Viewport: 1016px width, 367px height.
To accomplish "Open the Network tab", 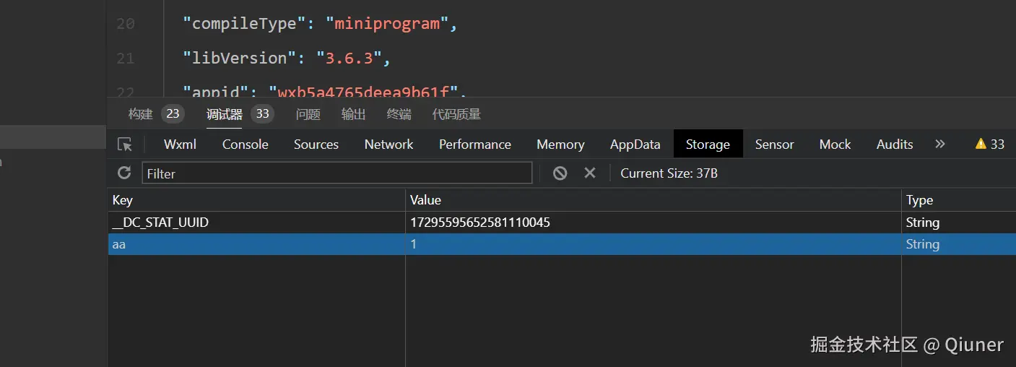I will point(388,144).
